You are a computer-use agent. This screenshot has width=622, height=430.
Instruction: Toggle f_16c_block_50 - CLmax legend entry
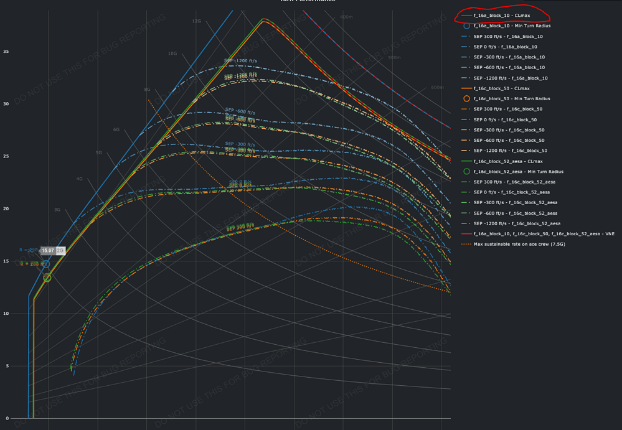click(496, 88)
